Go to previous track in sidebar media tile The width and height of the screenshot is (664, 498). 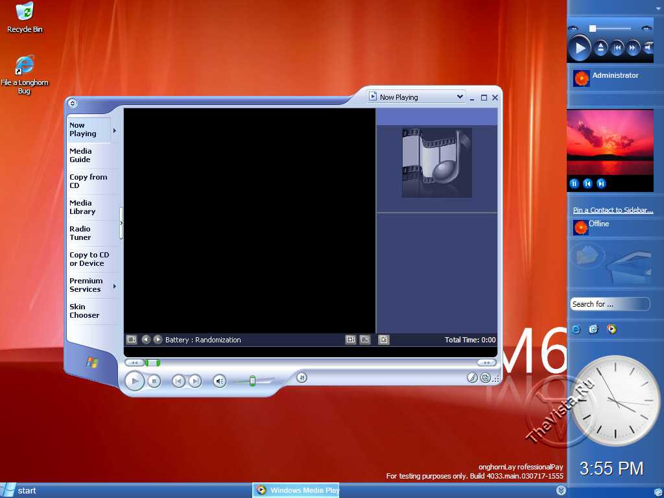(617, 48)
